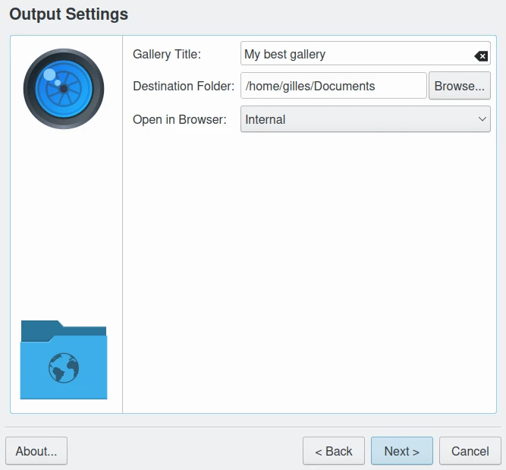The width and height of the screenshot is (506, 470).
Task: Click the "Destination Folder:" label
Action: 184,86
